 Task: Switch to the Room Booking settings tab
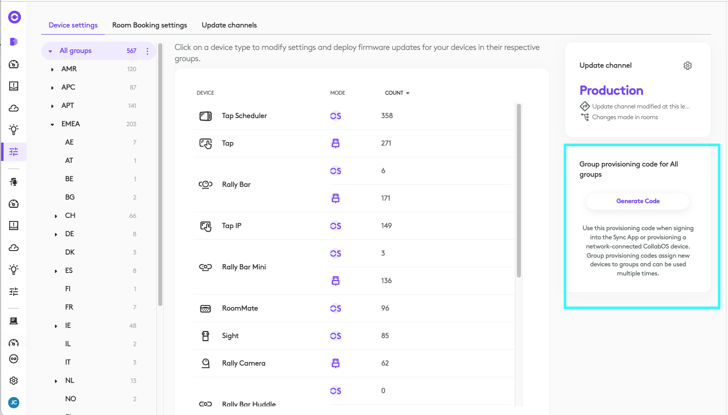(150, 25)
